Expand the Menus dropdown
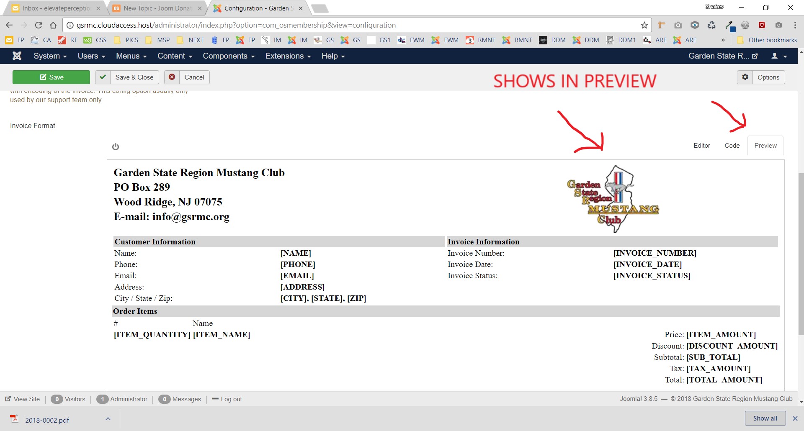This screenshot has height=431, width=804. (131, 56)
